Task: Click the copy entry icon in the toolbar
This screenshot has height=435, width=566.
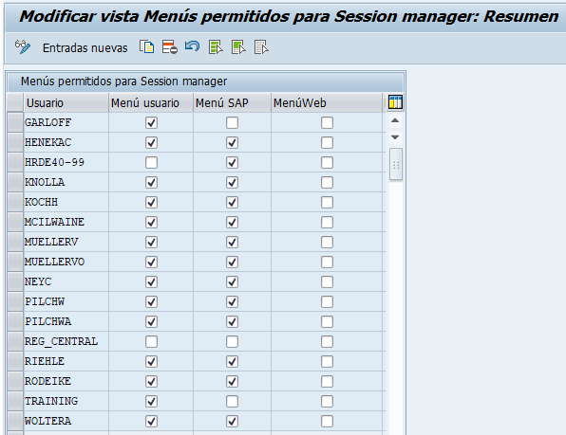Action: pos(147,47)
